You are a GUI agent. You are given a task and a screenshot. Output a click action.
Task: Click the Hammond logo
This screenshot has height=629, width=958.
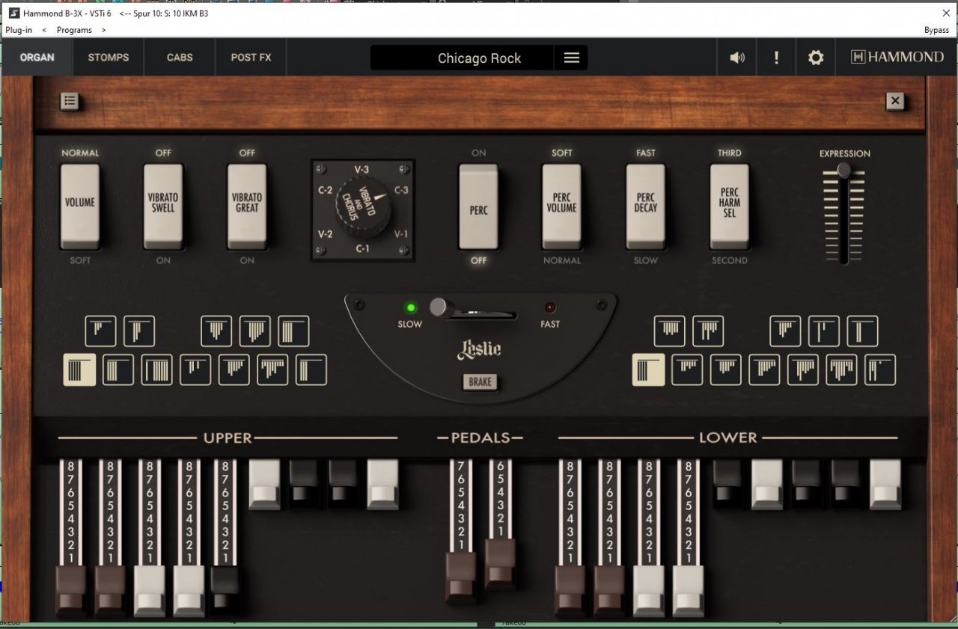[x=897, y=58]
